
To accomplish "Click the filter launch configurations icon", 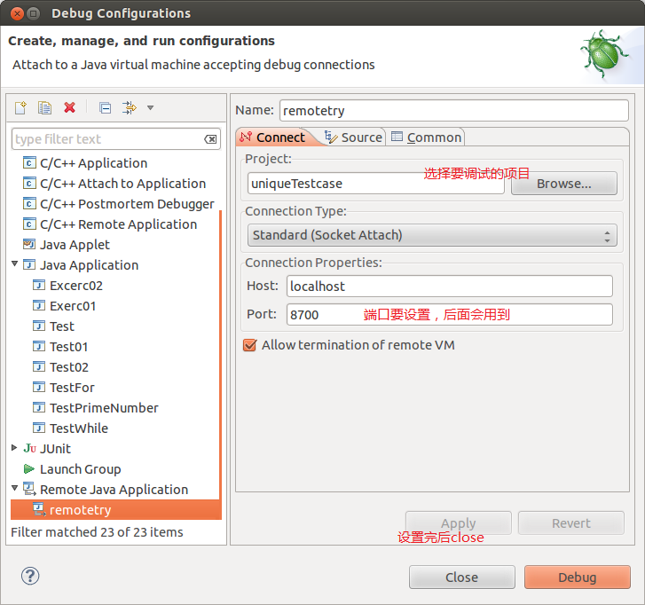I will [130, 107].
